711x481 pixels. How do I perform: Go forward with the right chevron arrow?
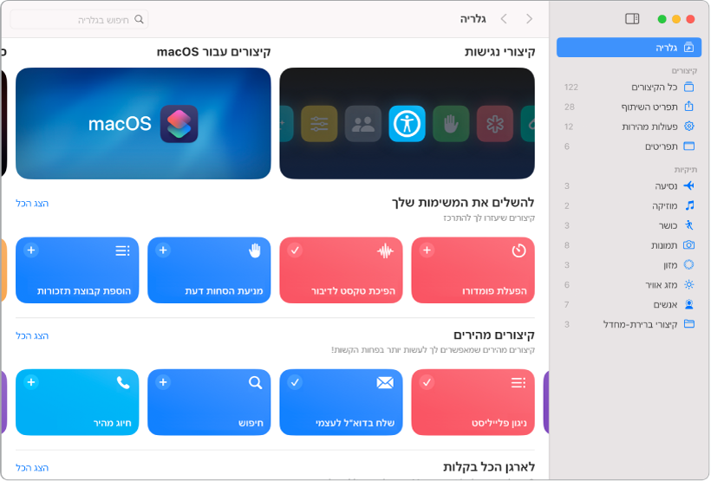pos(529,18)
